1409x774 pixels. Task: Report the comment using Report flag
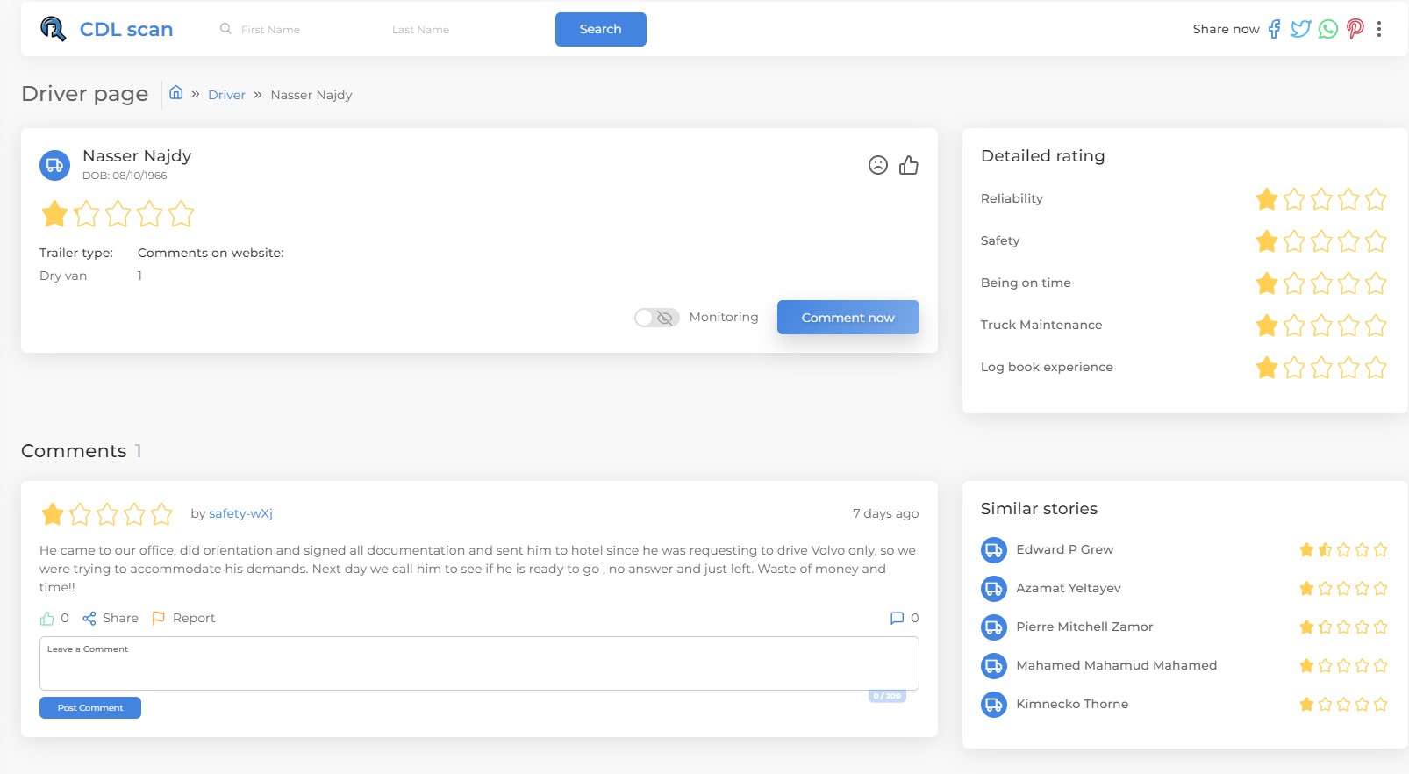click(x=184, y=619)
